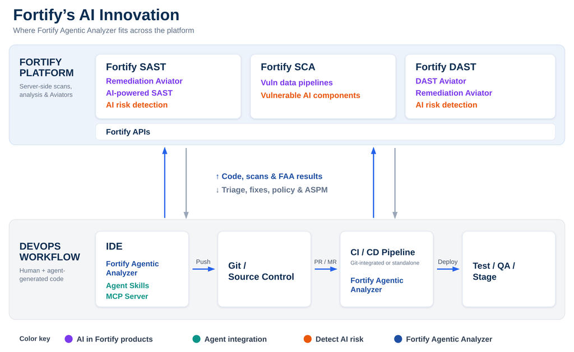Screen dimensions: 574x352
Task: Click the 'DEVOPS WORKFLOW' section heading
Action: 50,252
